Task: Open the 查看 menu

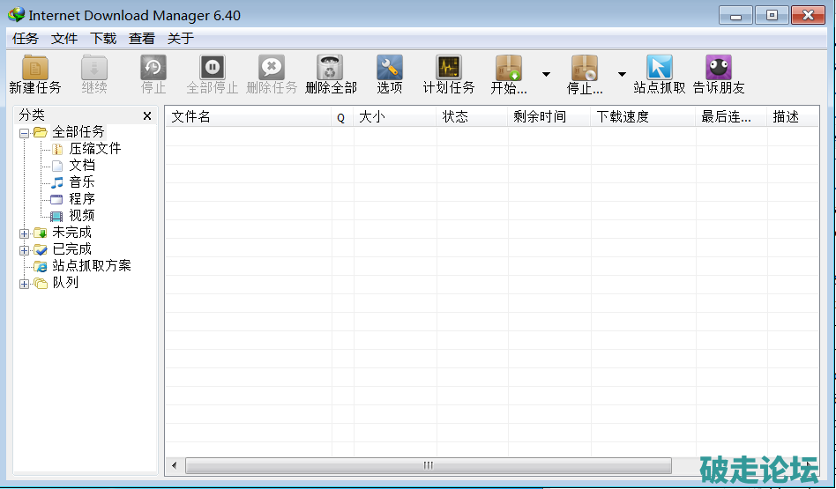Action: tap(142, 39)
